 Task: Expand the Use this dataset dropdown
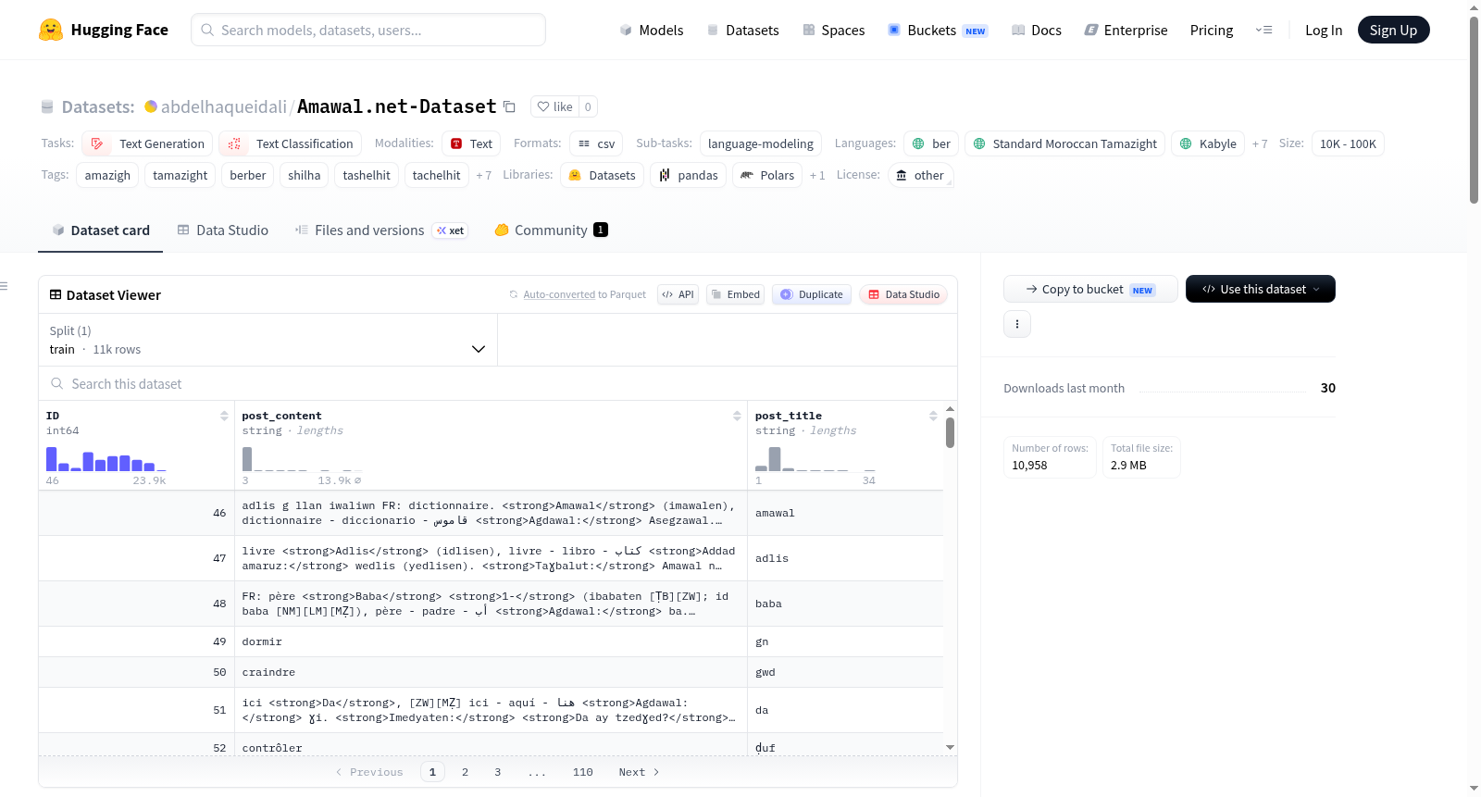(1260, 289)
